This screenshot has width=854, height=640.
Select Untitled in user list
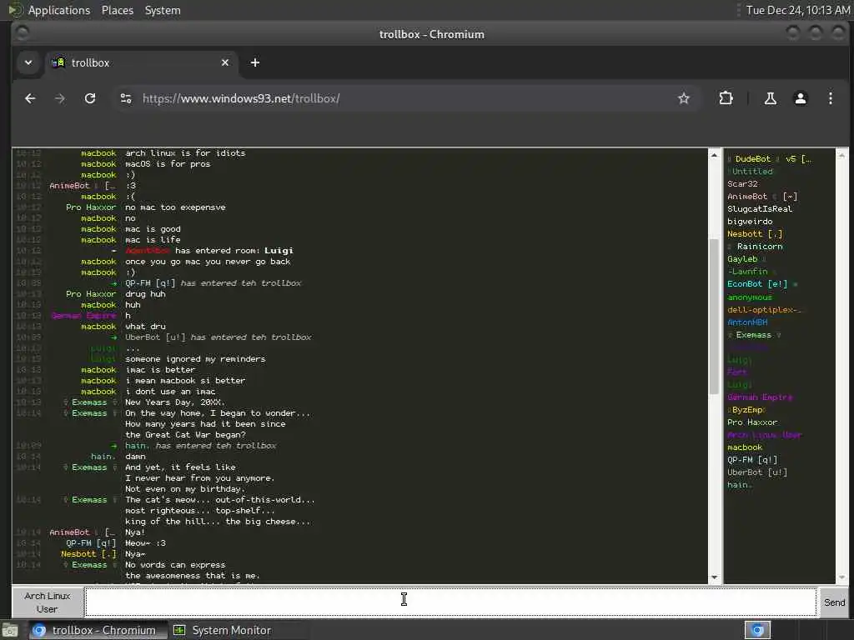751,172
